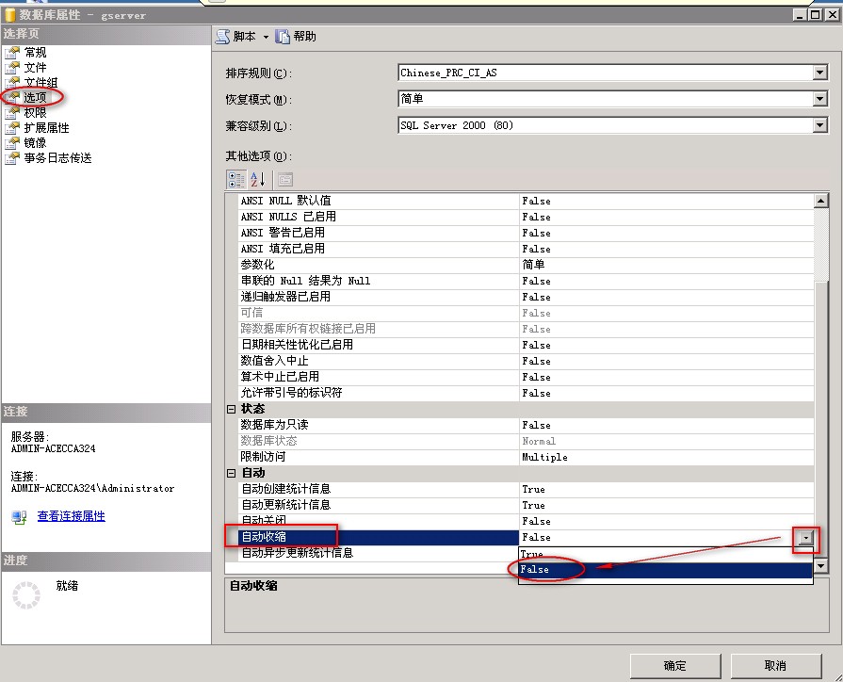Image resolution: width=843 pixels, height=682 pixels.
Task: Sort property grid alphabetically
Action: (x=257, y=179)
